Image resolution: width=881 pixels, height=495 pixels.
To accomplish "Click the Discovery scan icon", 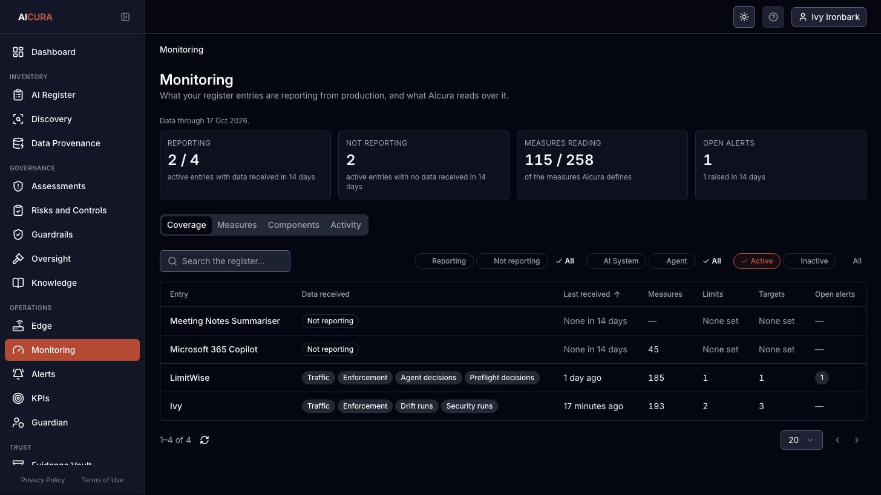I will 18,119.
